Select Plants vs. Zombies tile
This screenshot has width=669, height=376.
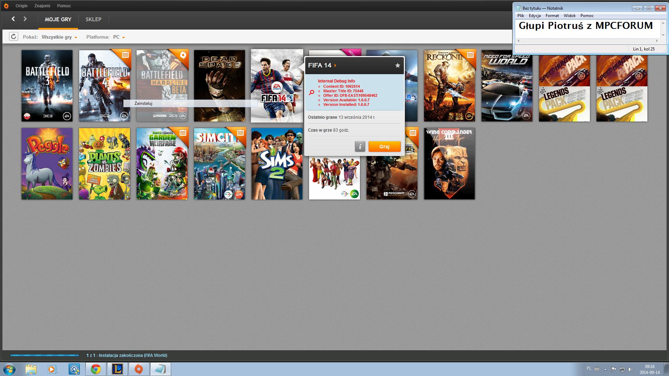click(105, 164)
